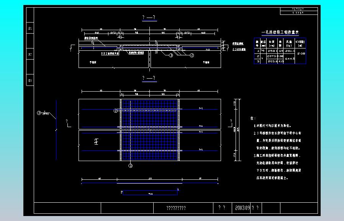
Task: Click the top N1 label right of the mesh
Action: click(201, 109)
